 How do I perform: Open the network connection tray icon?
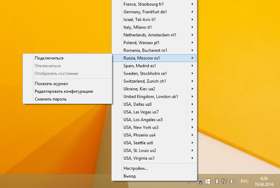(224, 181)
